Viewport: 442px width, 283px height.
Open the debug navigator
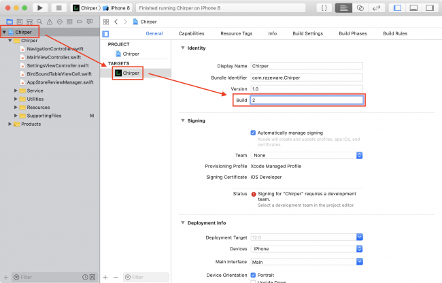(x=69, y=22)
